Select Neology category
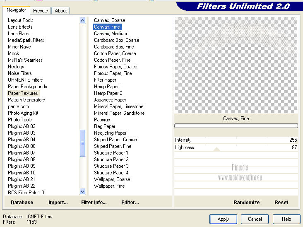 (16, 67)
